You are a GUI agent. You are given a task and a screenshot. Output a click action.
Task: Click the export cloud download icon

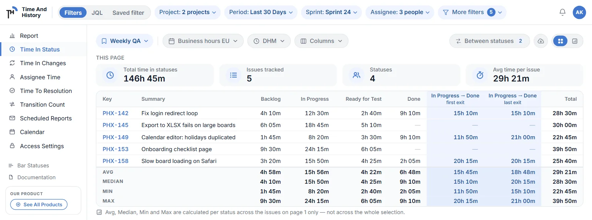(x=541, y=41)
